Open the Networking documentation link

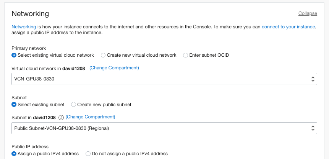click(x=24, y=27)
